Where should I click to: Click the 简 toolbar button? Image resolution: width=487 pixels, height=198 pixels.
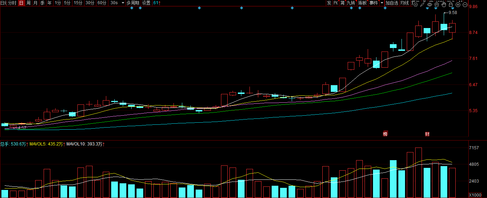click(342, 3)
